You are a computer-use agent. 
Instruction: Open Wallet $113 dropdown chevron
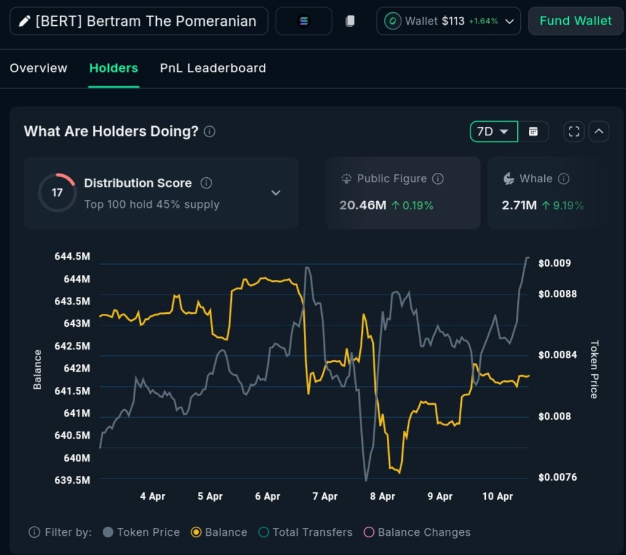509,21
